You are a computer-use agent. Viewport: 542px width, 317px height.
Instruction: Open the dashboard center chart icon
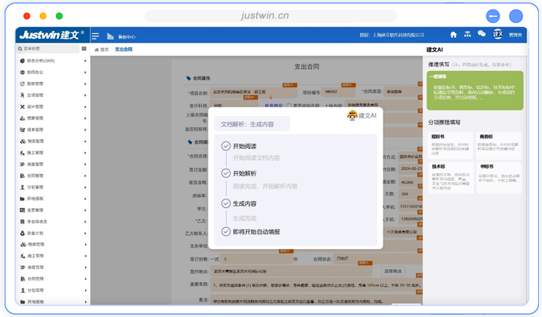tap(111, 36)
